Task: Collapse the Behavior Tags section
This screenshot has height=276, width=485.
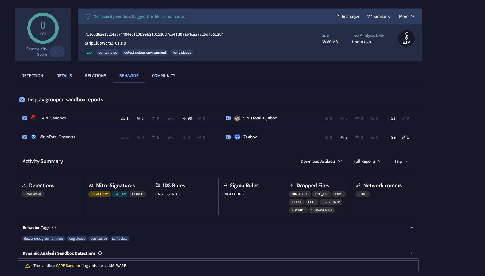Action: point(412,227)
